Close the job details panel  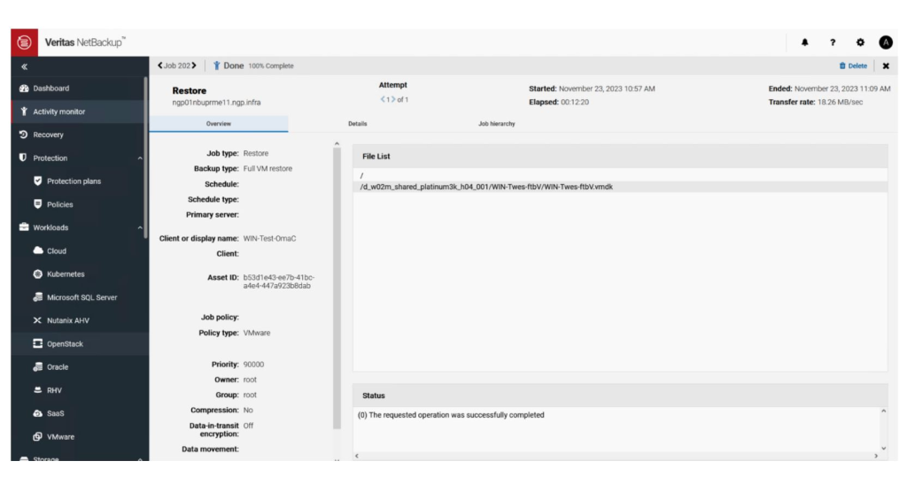(x=886, y=65)
